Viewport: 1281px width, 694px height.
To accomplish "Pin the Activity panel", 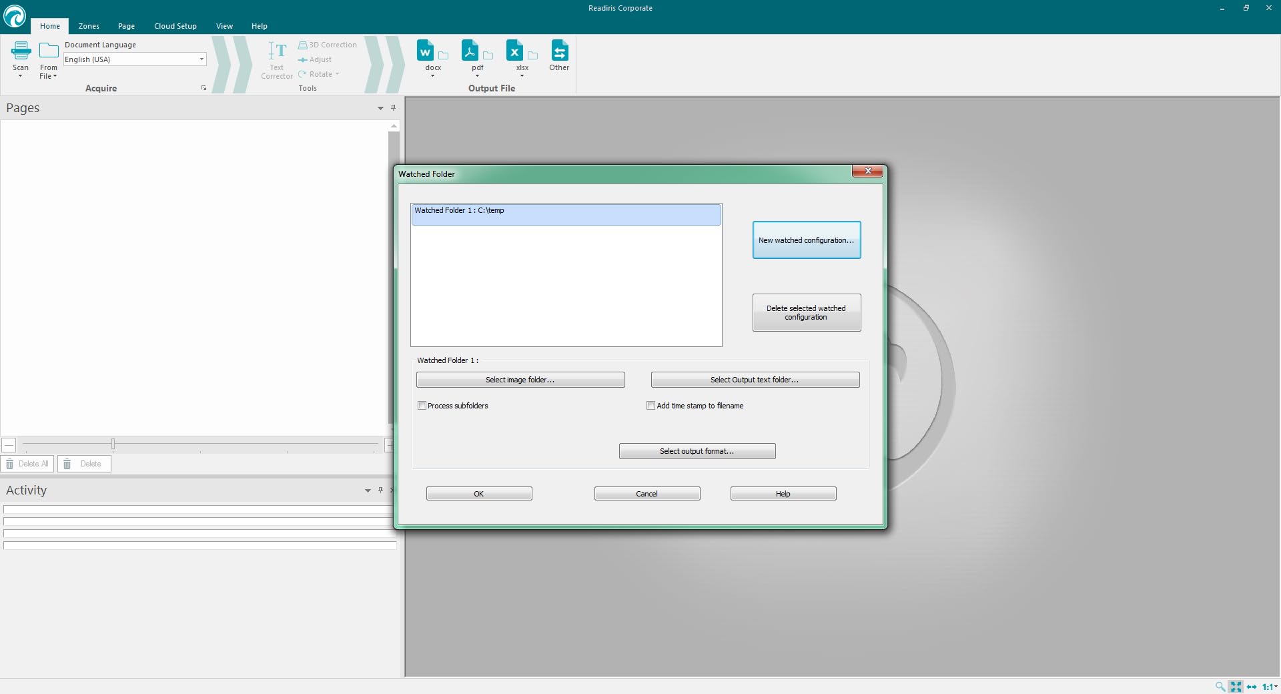I will tap(380, 490).
